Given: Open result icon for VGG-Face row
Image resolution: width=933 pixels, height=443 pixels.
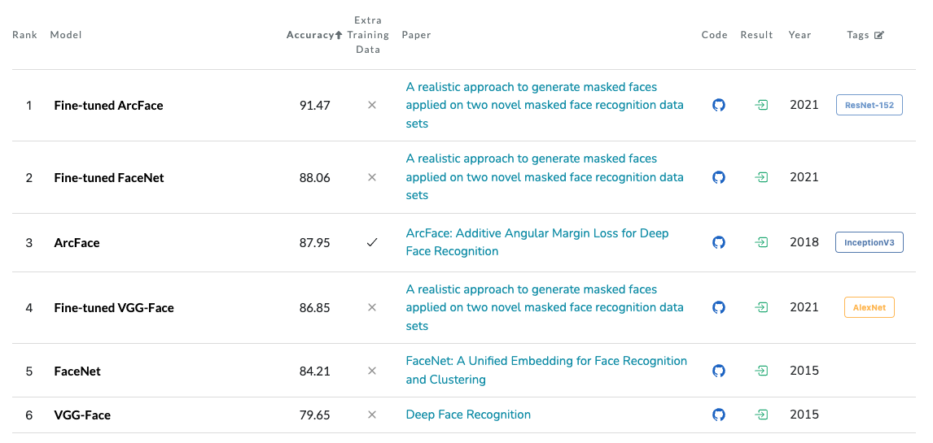Looking at the screenshot, I should 761,415.
